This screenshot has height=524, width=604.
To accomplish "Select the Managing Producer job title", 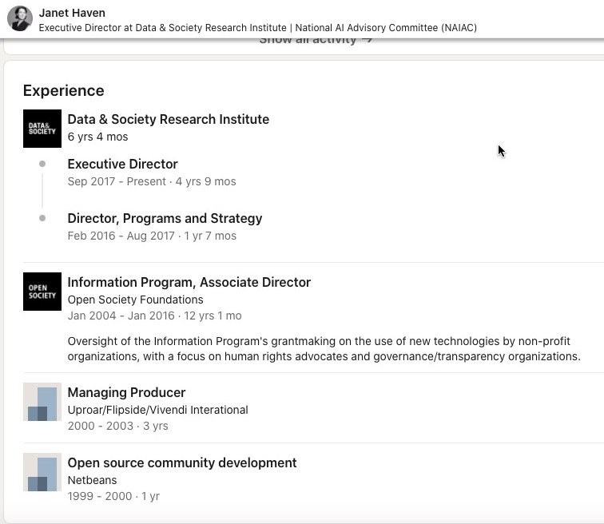I will pos(126,392).
